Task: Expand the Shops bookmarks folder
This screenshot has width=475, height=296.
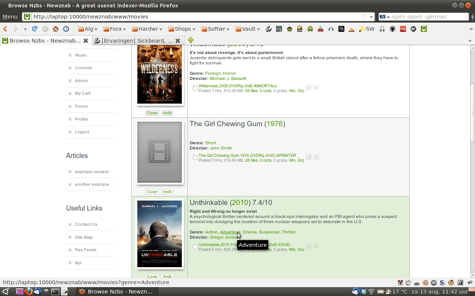Action: 182,29
